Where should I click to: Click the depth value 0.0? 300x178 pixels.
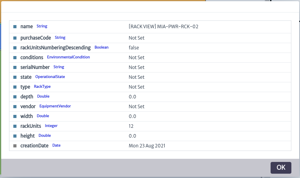click(133, 97)
